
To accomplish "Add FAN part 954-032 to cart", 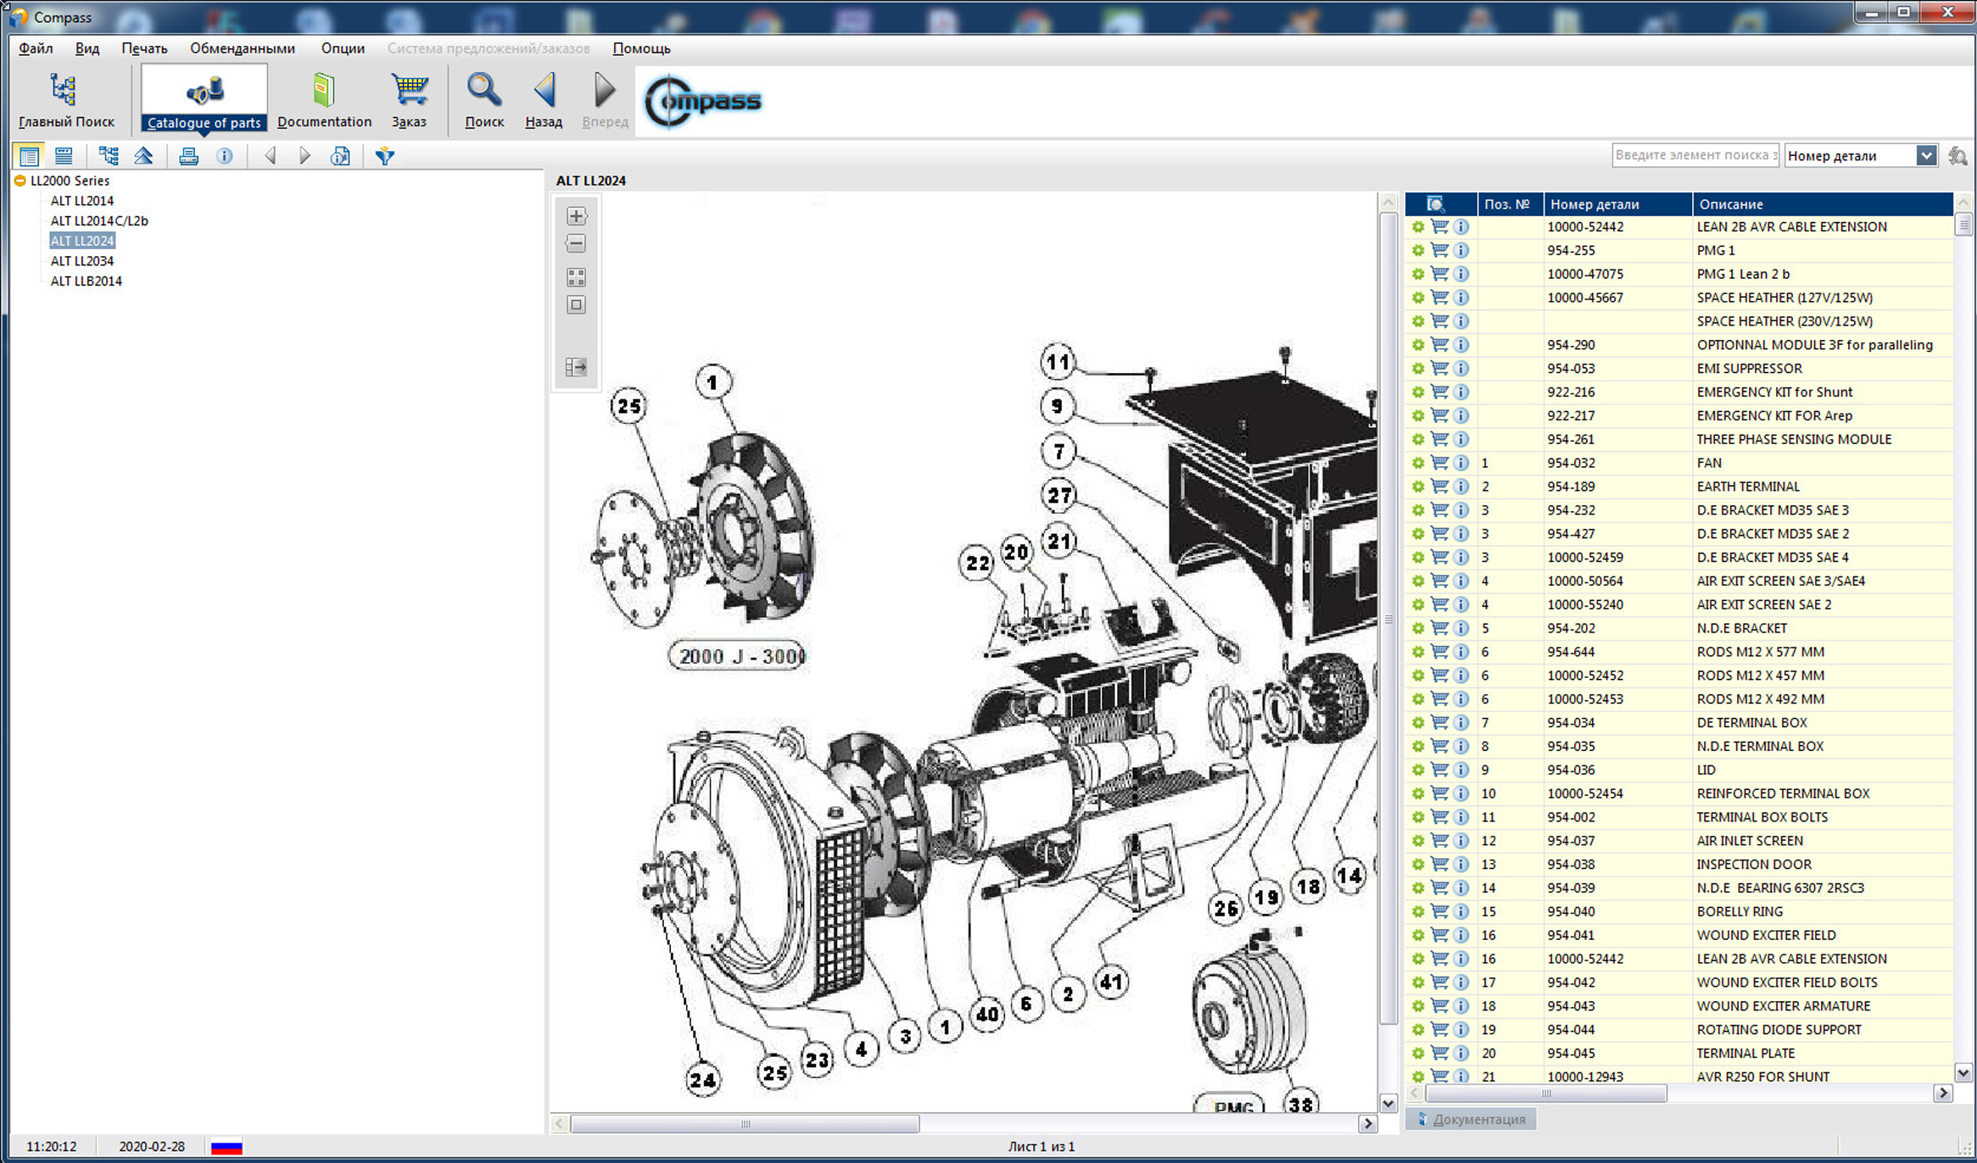I will click(1439, 463).
